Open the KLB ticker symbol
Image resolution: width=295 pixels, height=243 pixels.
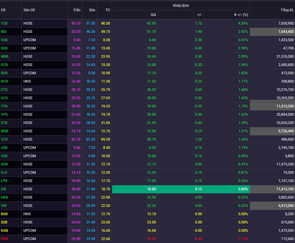[x=4, y=173]
